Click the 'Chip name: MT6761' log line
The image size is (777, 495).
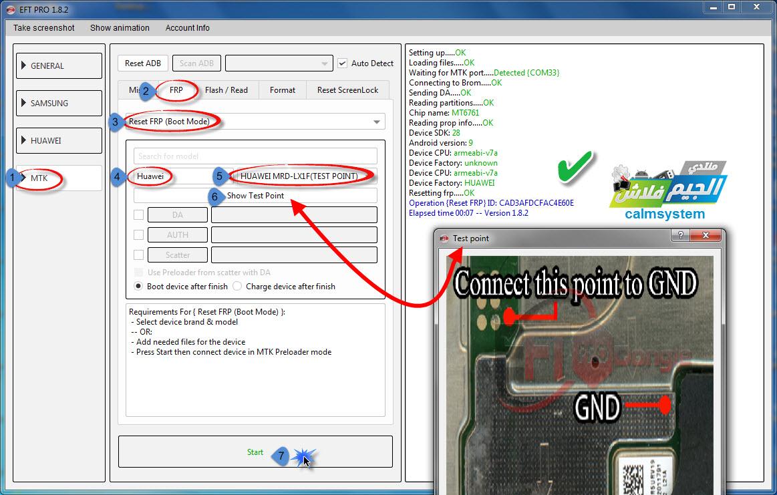pyautogui.click(x=444, y=112)
